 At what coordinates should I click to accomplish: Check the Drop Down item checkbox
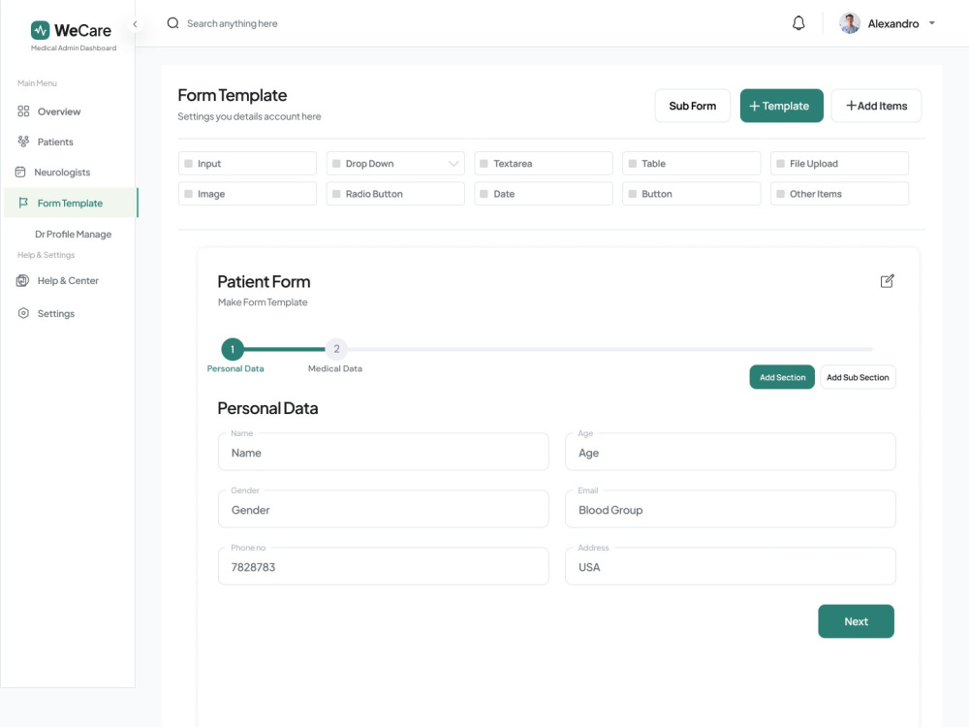pos(337,164)
